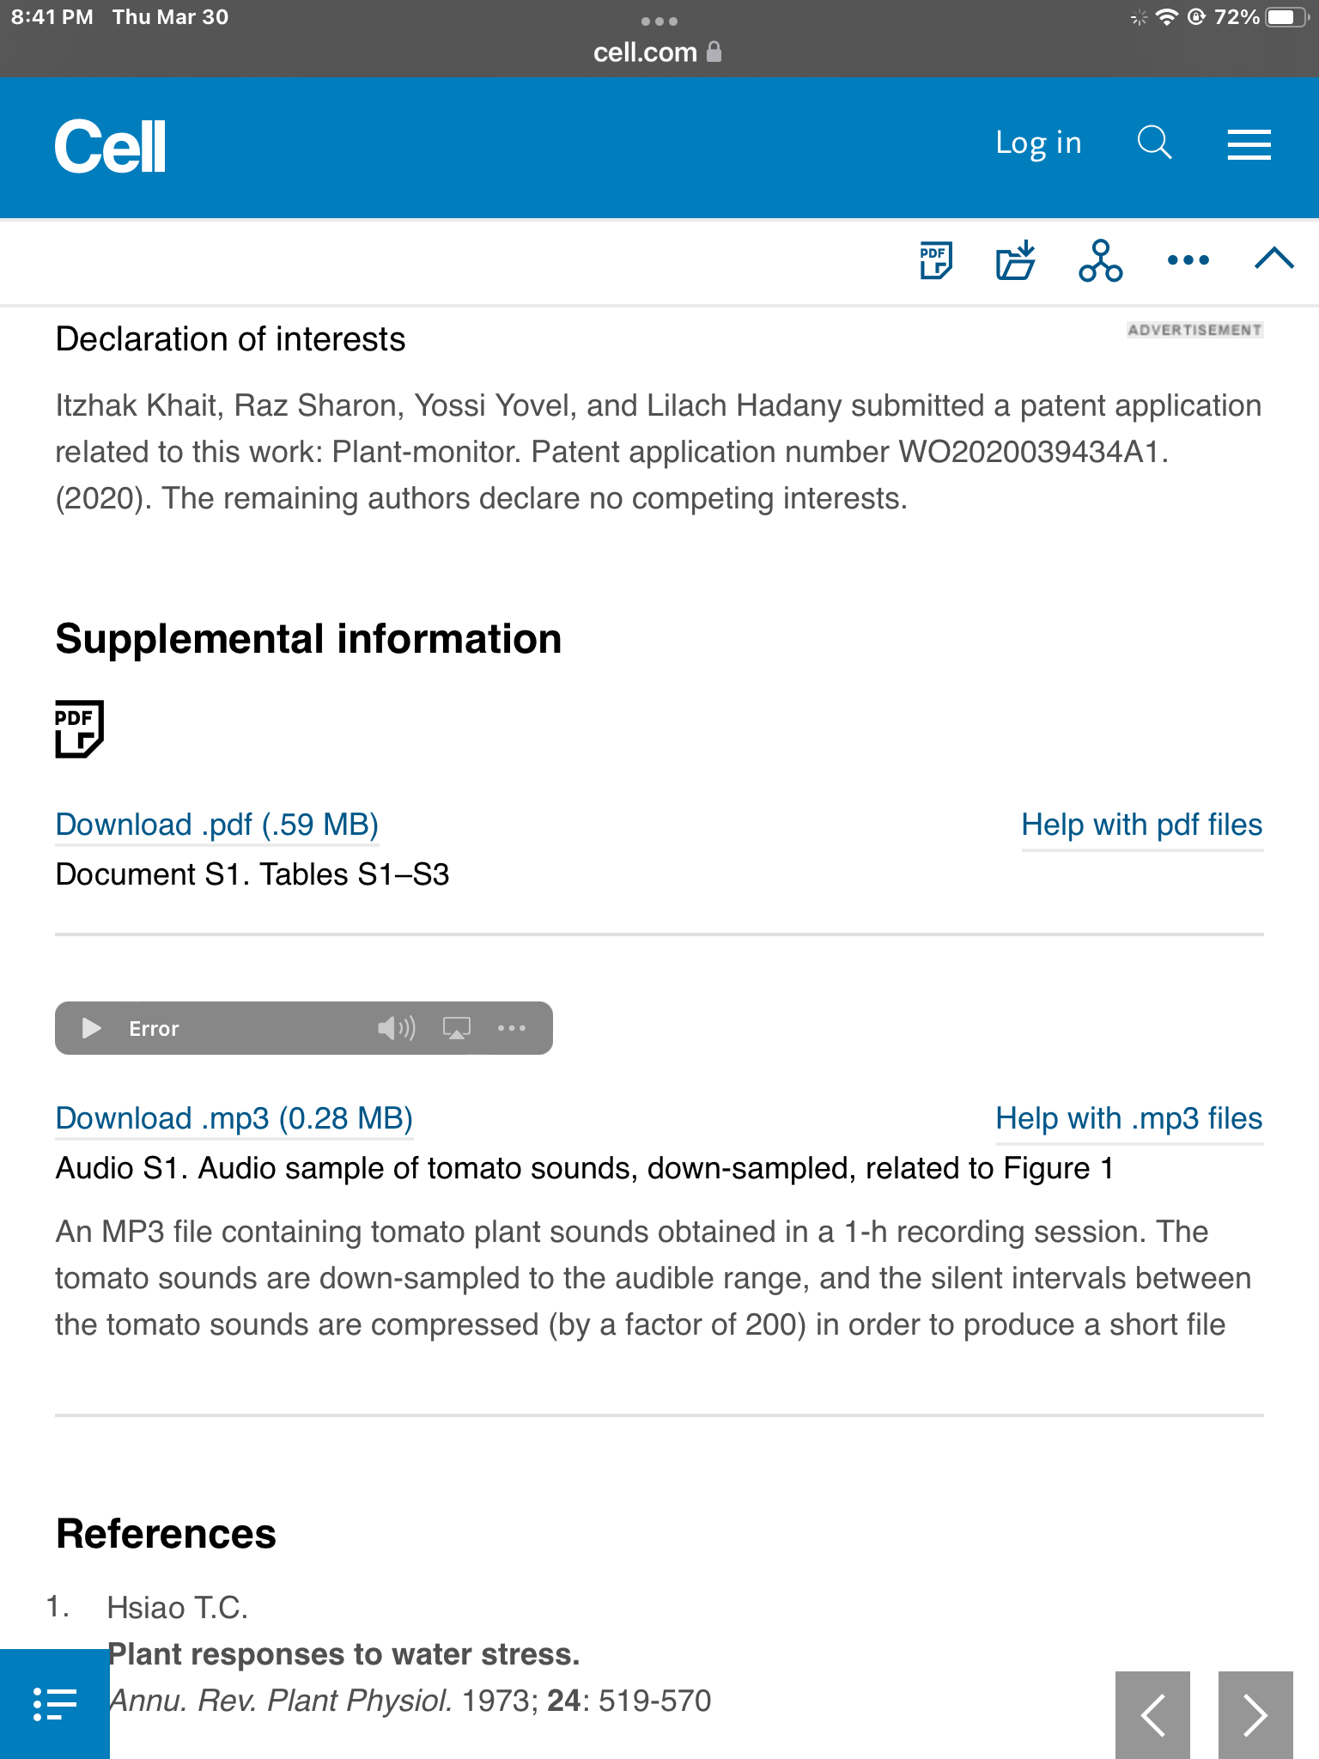1319x1759 pixels.
Task: Play the audio sample
Action: point(91,1028)
